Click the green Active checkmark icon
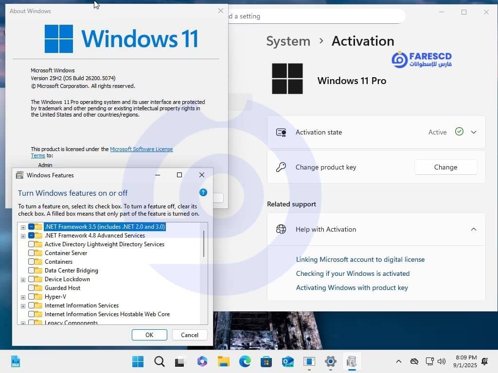This screenshot has height=373, width=498. (459, 132)
